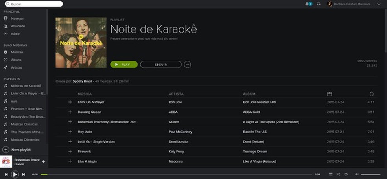Open the ABBA Gold album link
387x179 pixels.
[x=251, y=112]
